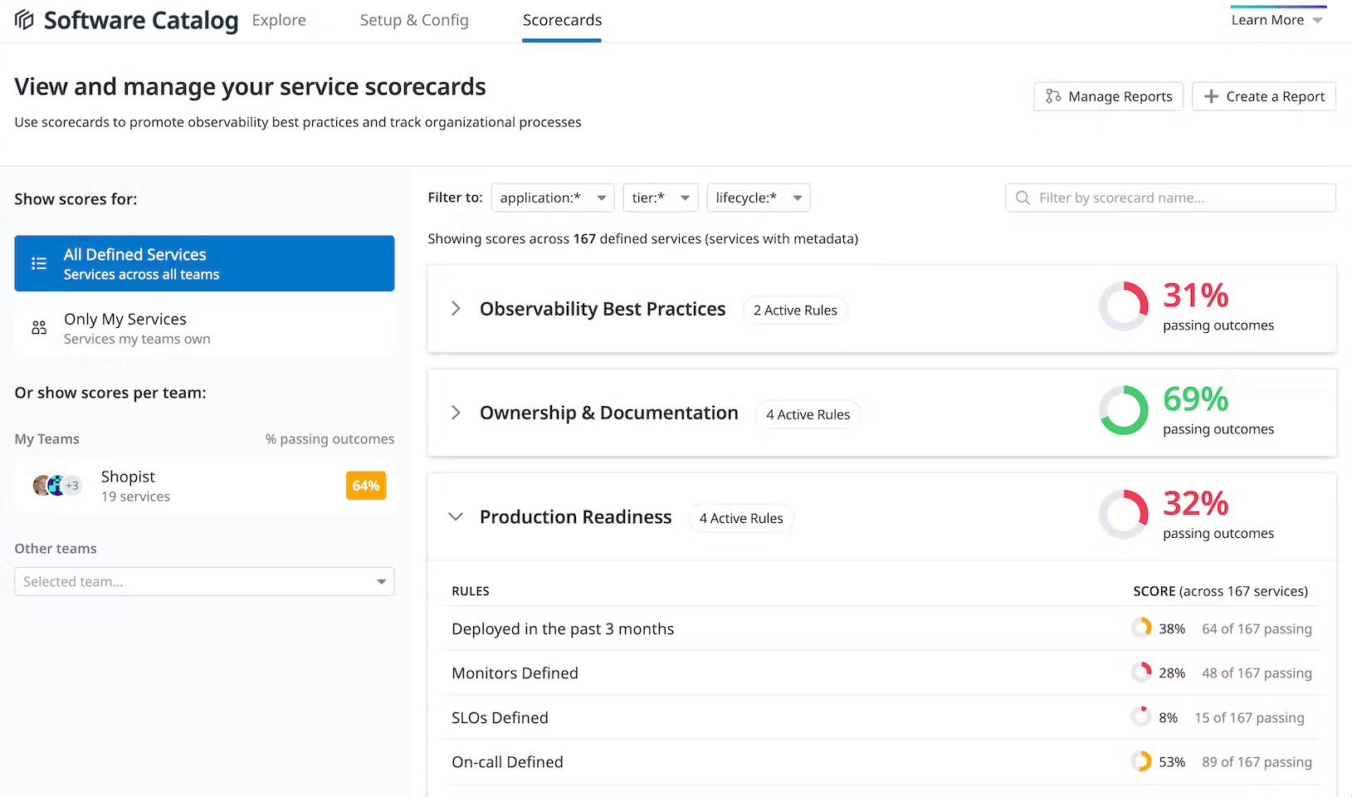Image resolution: width=1352 pixels, height=797 pixels.
Task: Expand Ownership & Documentation scorecard
Action: pyautogui.click(x=456, y=413)
